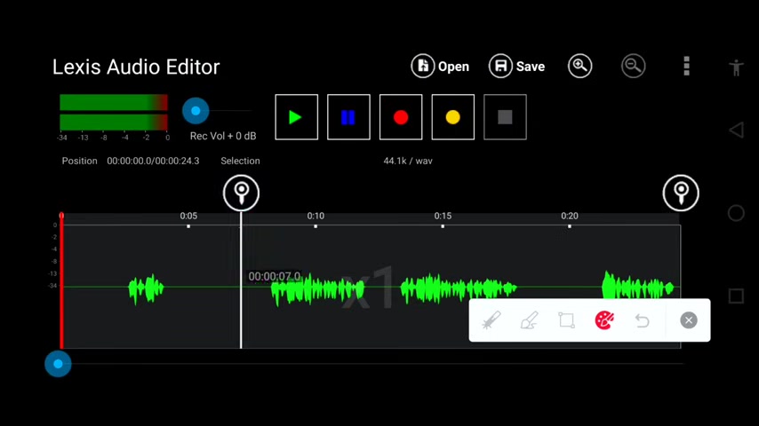Select the crop rectangle tool

566,320
